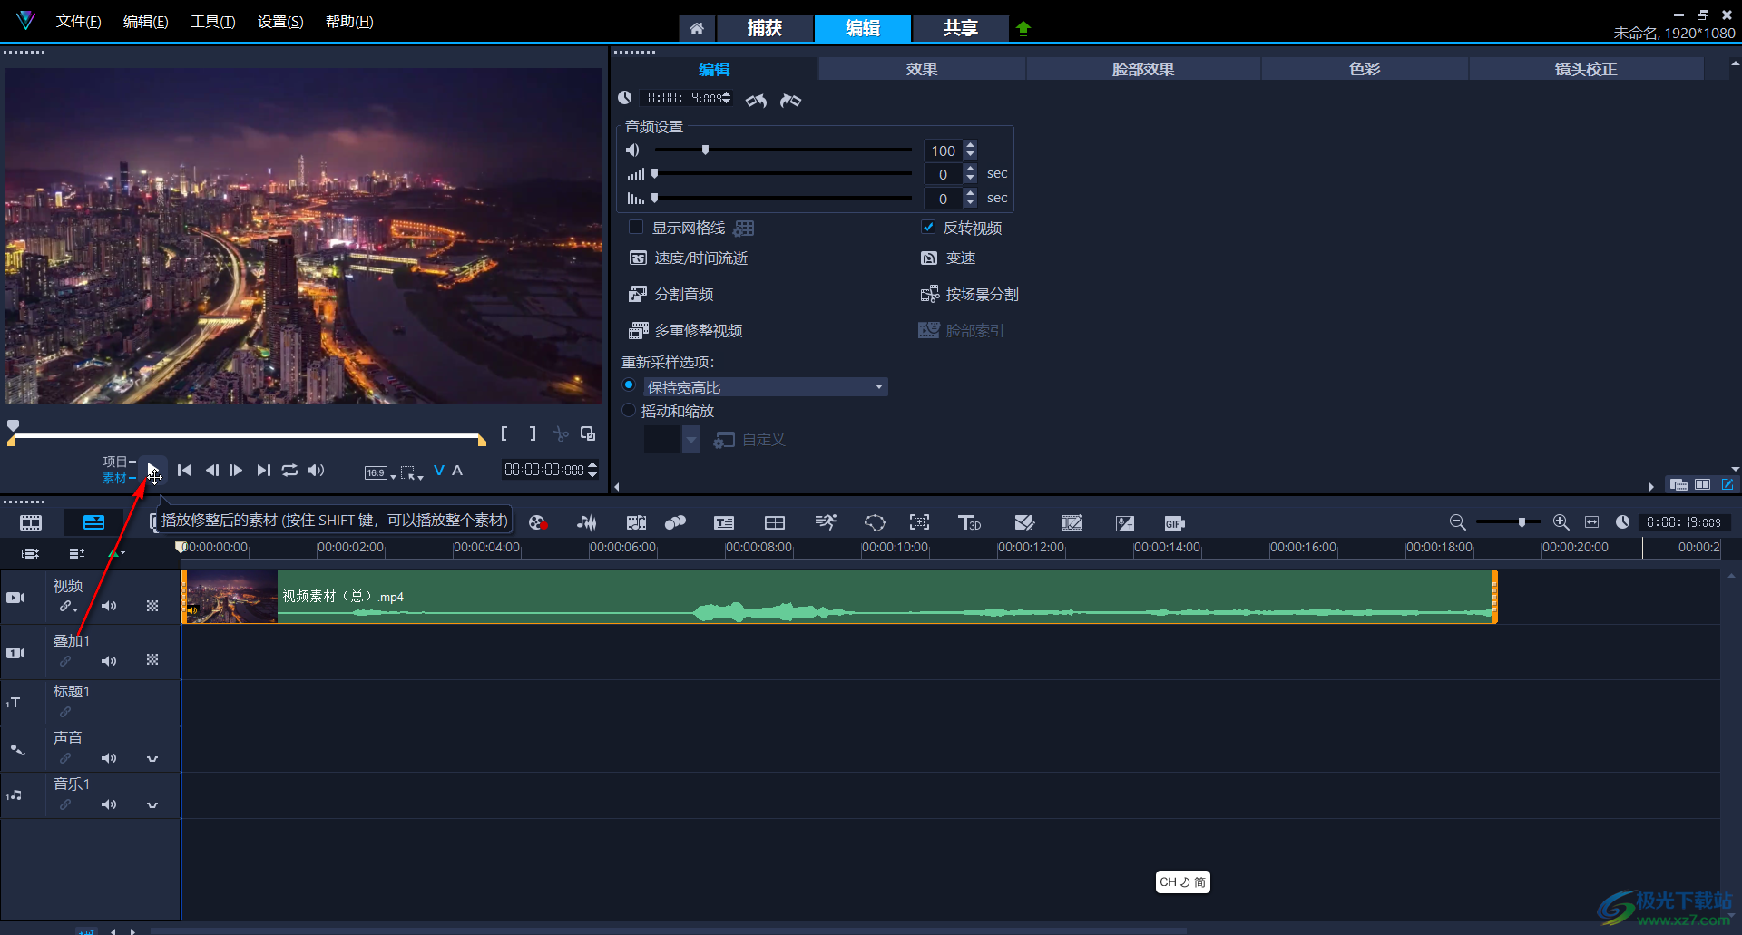Click preview system volume icon
This screenshot has width=1742, height=935.
(x=316, y=470)
